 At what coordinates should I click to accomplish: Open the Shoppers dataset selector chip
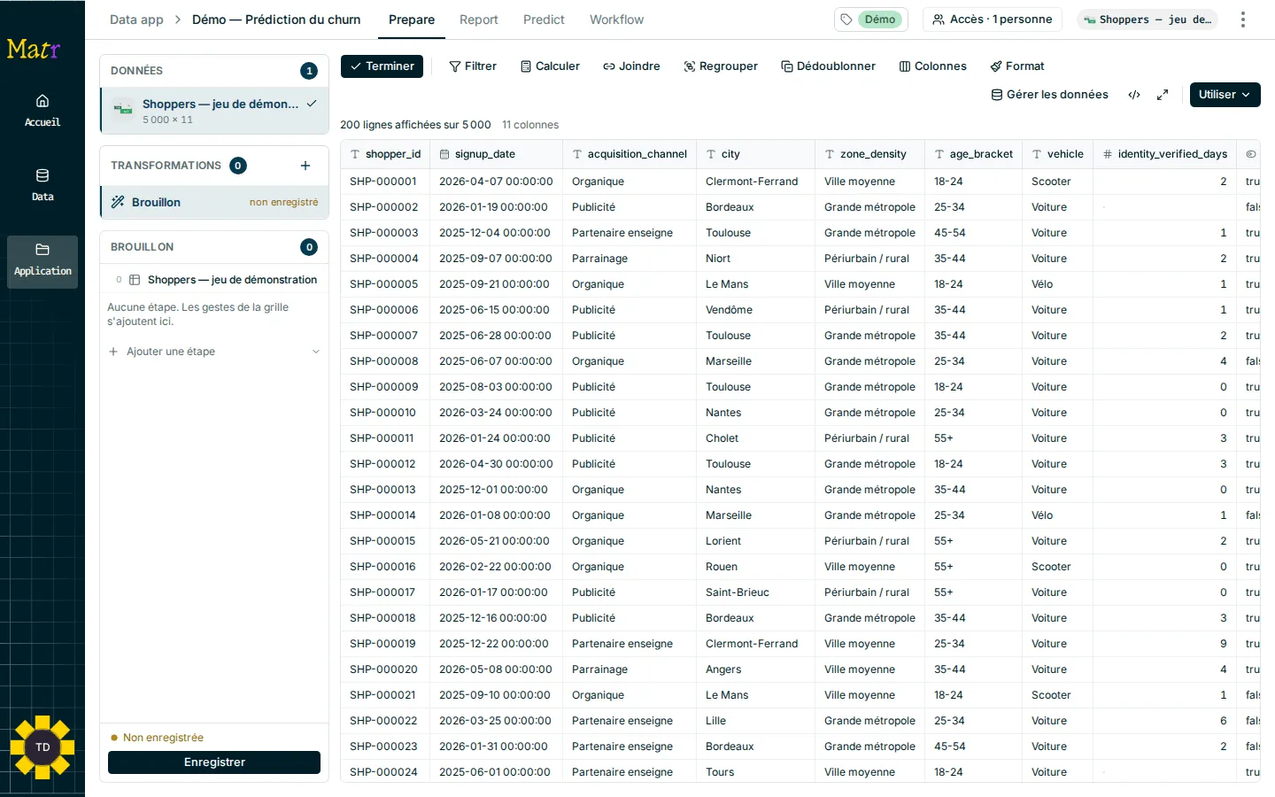[1147, 19]
